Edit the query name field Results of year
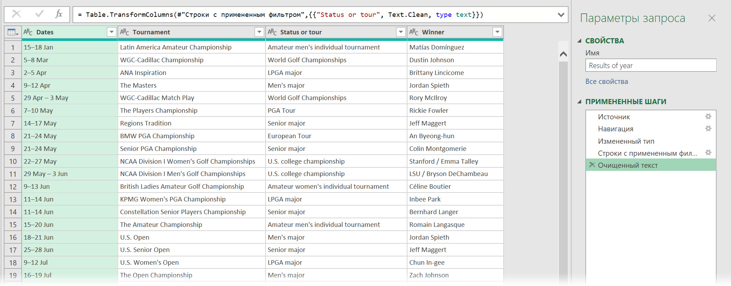Image resolution: width=731 pixels, height=286 pixels. (x=651, y=65)
